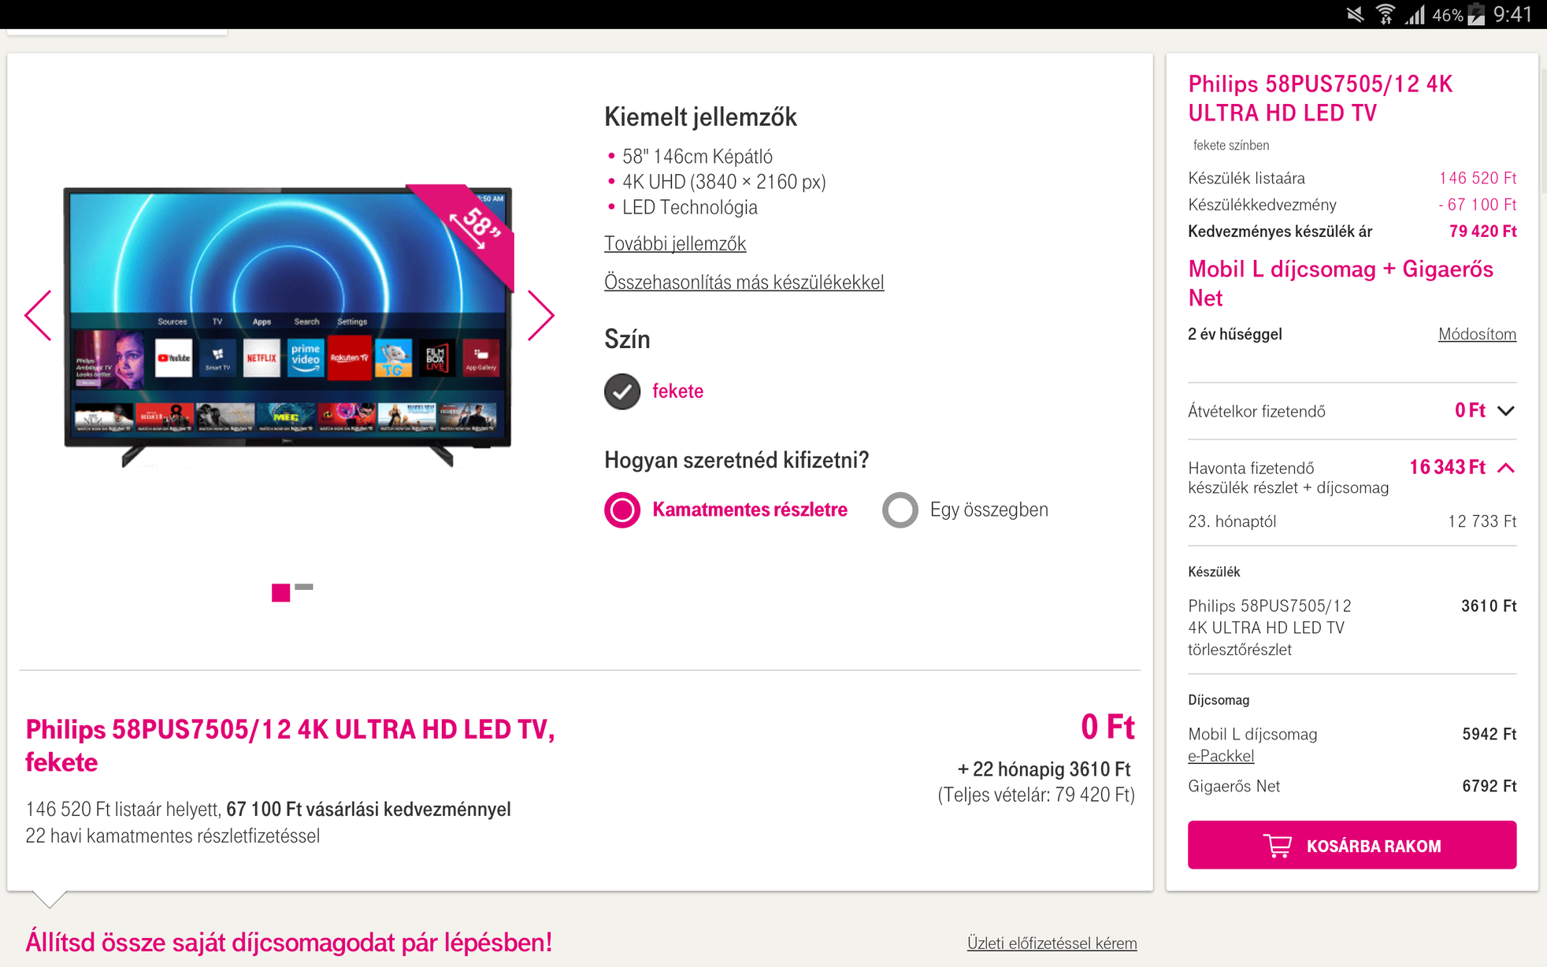Viewport: 1547px width, 967px height.
Task: Click the Üzleti előfizetéssel kérem link
Action: tap(1052, 943)
